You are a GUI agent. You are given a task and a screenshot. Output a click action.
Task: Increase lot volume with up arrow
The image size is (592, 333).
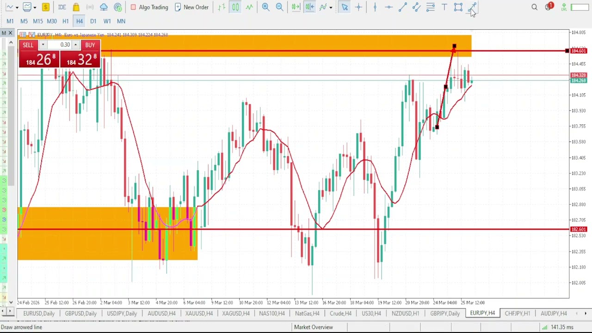tap(75, 45)
